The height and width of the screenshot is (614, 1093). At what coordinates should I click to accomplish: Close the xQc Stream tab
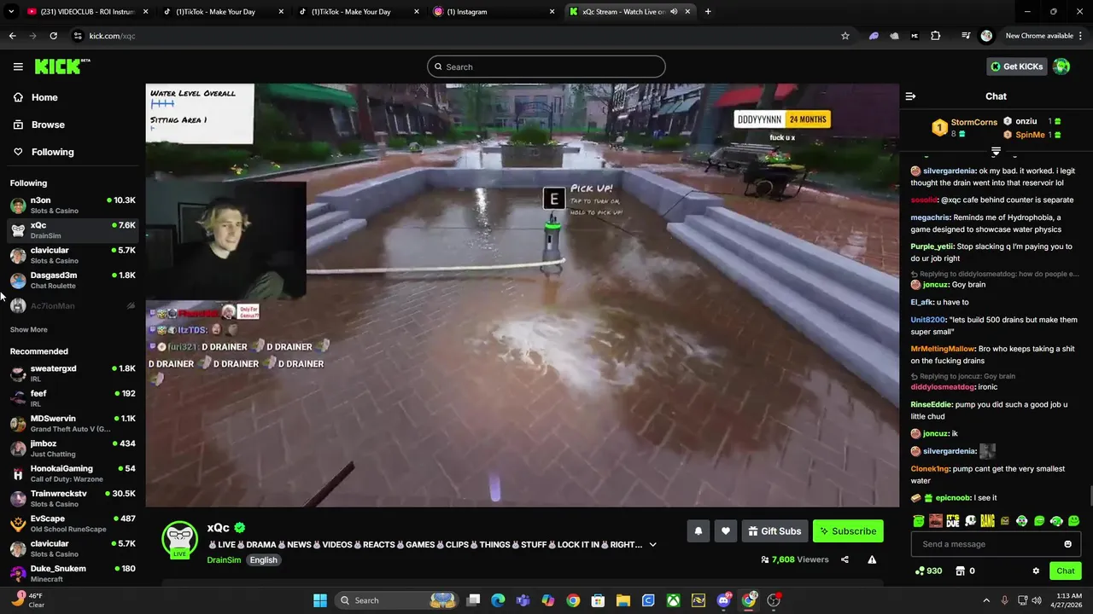687,12
